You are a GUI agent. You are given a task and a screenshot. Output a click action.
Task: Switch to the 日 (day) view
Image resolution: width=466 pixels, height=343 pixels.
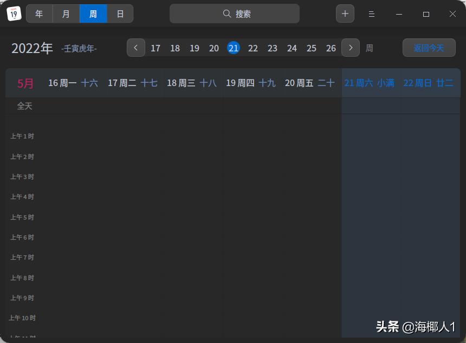120,14
